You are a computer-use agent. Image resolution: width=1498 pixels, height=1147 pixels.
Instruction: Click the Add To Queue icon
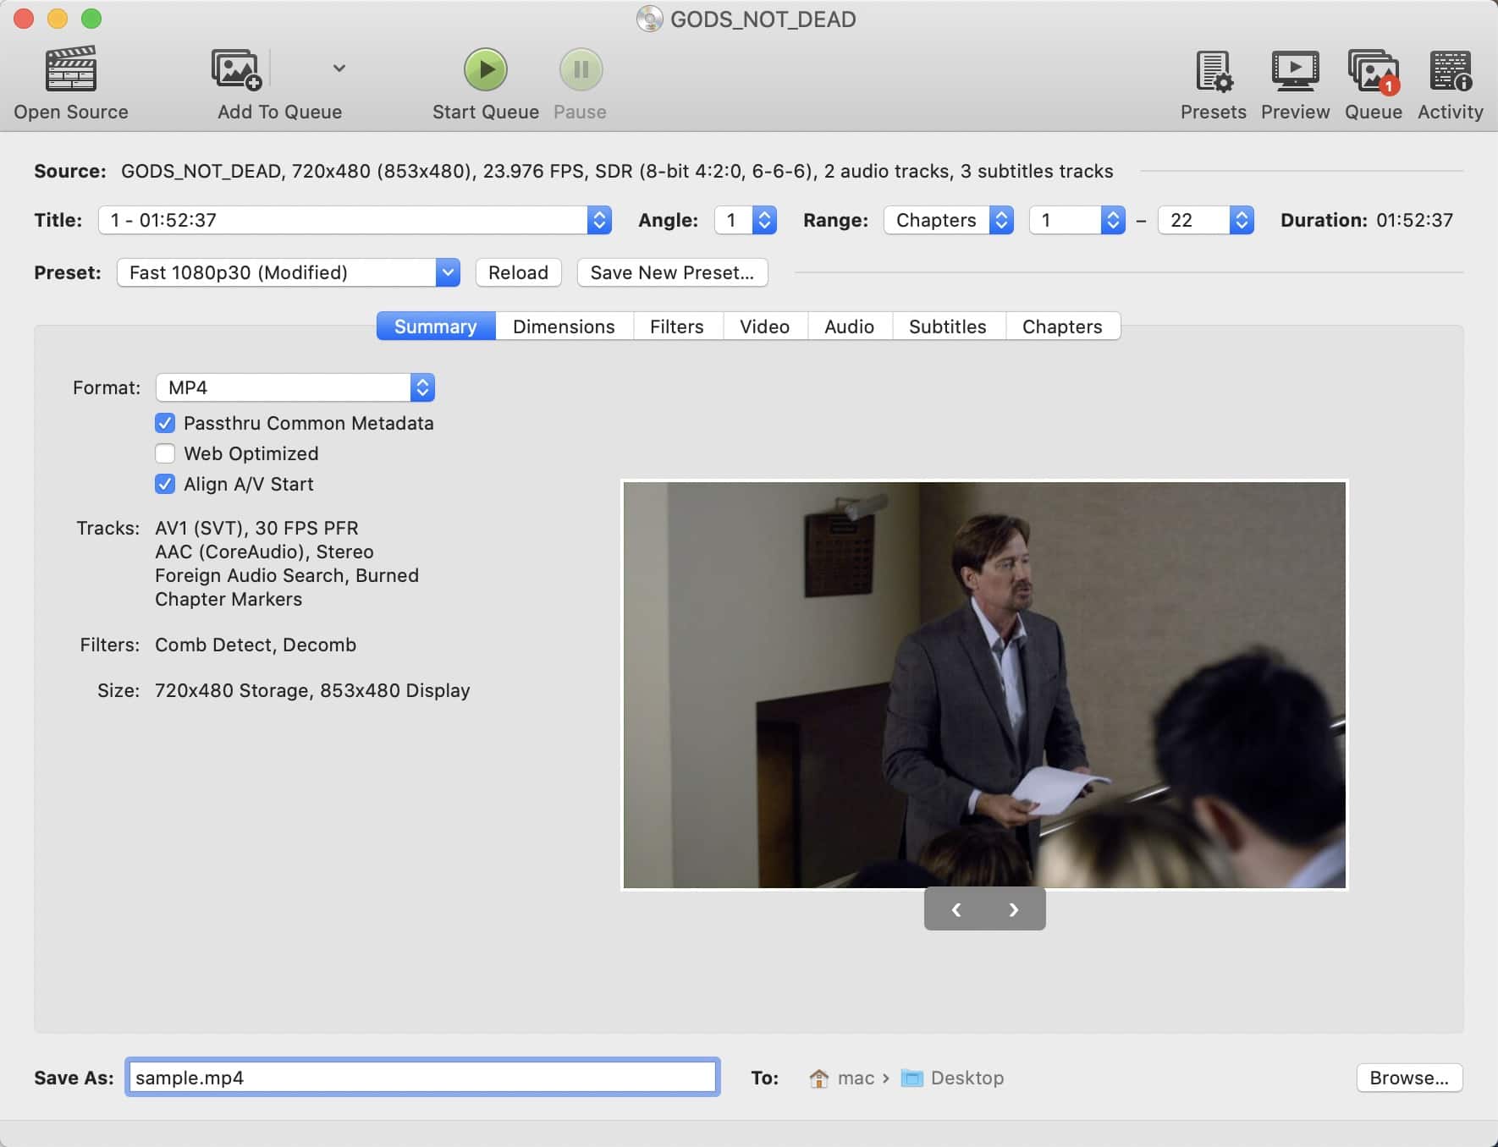coord(236,69)
